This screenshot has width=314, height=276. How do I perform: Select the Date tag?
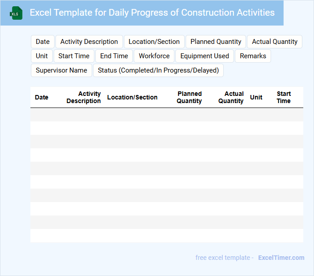pos(42,42)
